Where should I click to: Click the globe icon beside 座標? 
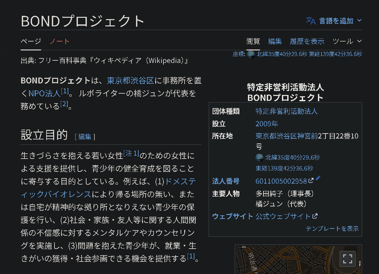coord(251,54)
